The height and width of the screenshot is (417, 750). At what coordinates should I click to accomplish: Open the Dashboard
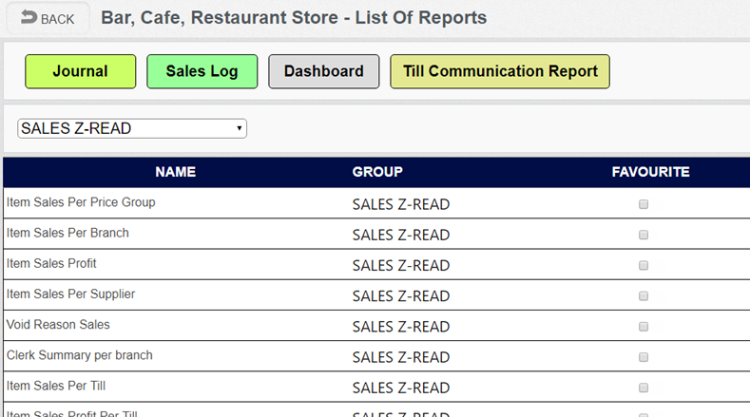pyautogui.click(x=323, y=71)
